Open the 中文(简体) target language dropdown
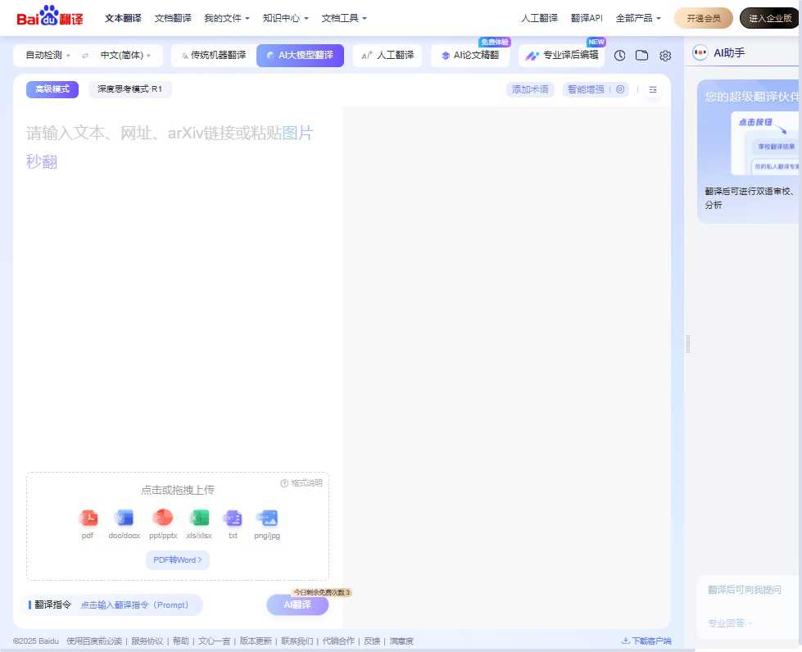The width and height of the screenshot is (802, 652). (120, 56)
